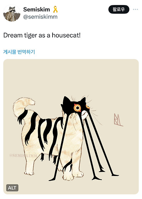
Task: Follow Semiskim with the 팔로우 button
Action: click(119, 9)
